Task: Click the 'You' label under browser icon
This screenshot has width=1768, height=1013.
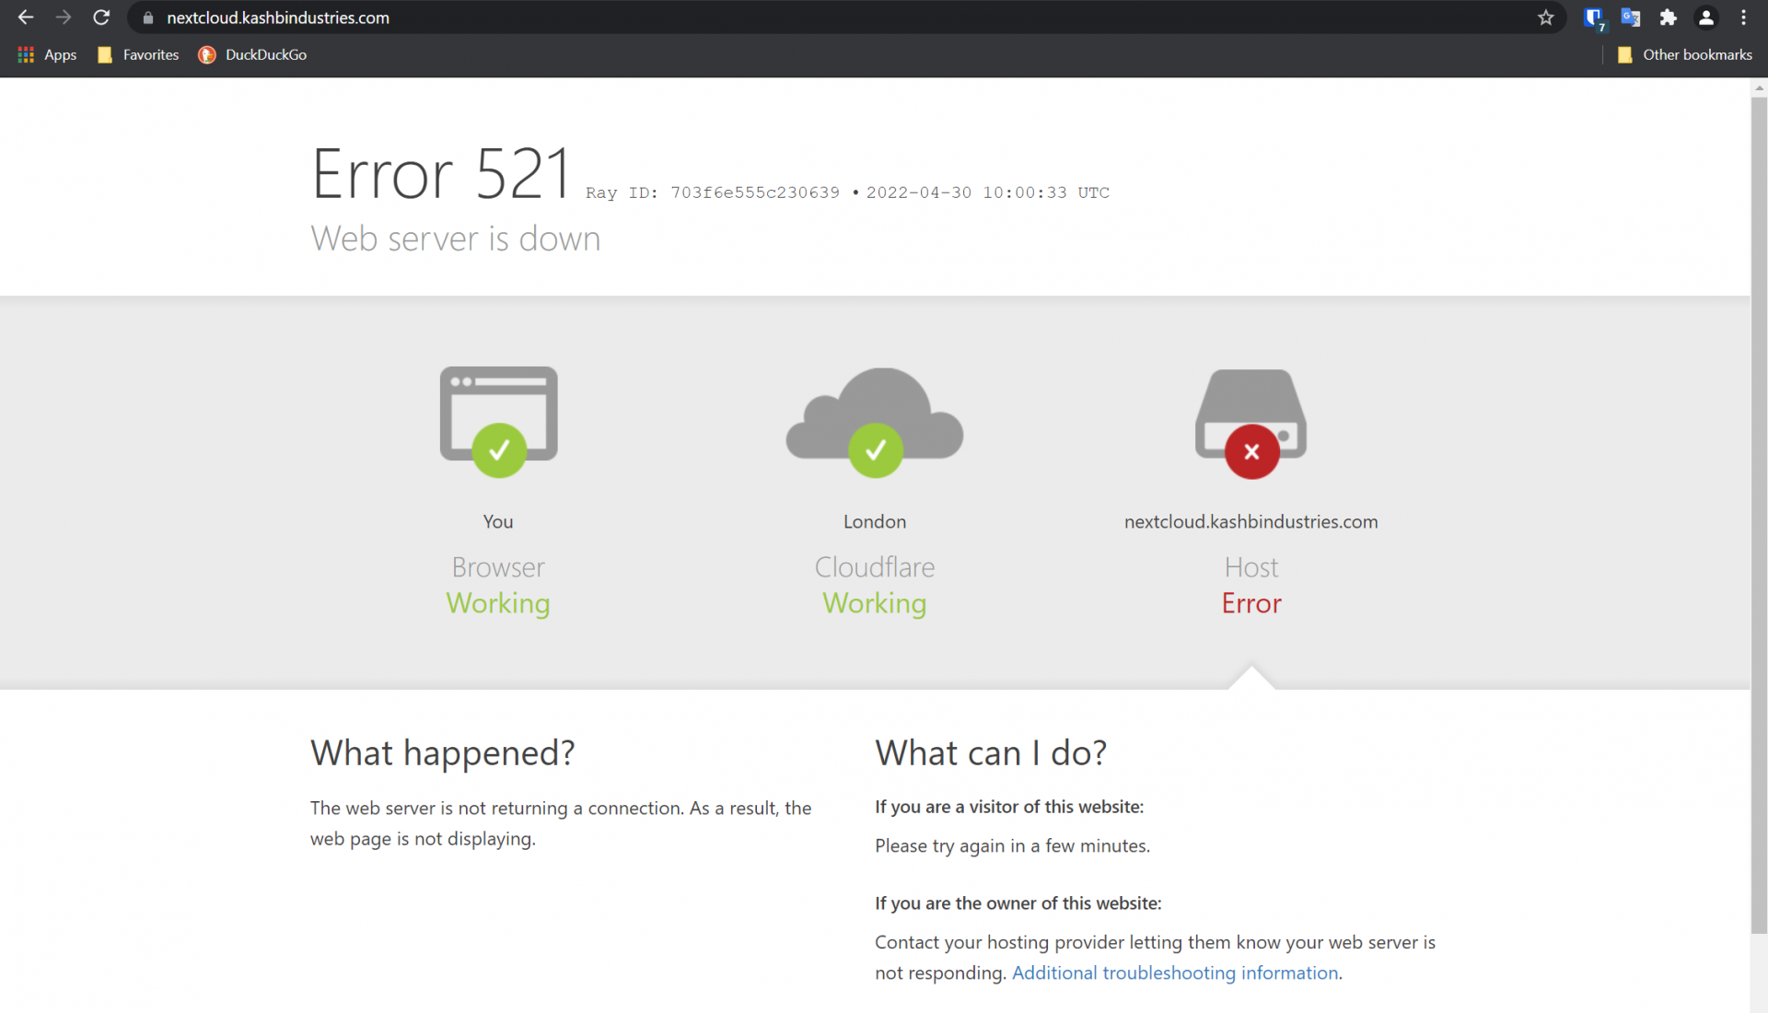Action: coord(498,521)
